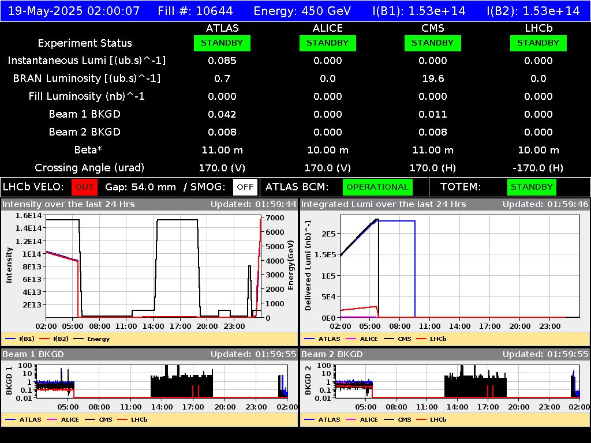Click the BRAN Luminosity row label
Image resolution: width=591 pixels, height=443 pixels.
[87, 78]
